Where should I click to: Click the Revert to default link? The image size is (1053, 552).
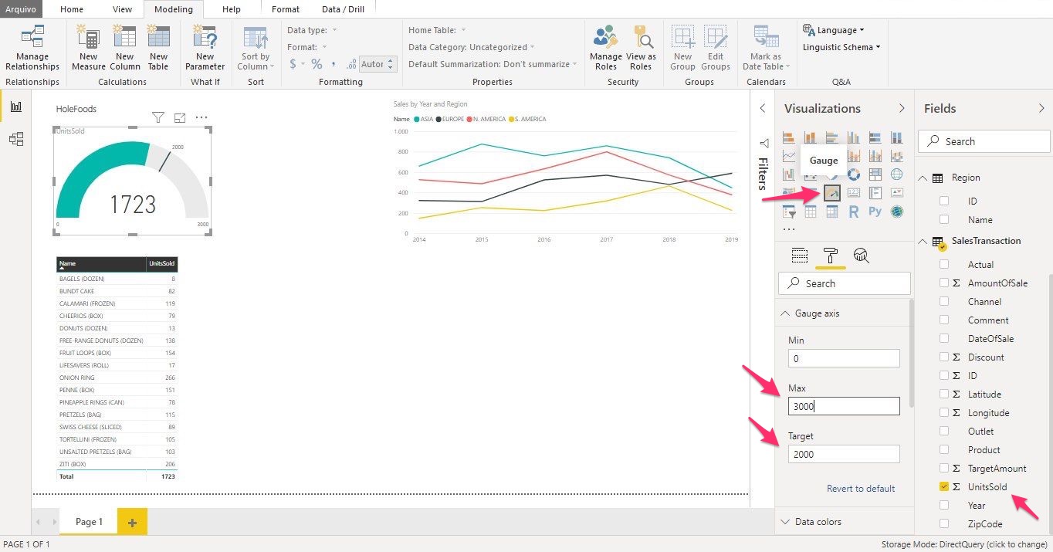pos(860,489)
